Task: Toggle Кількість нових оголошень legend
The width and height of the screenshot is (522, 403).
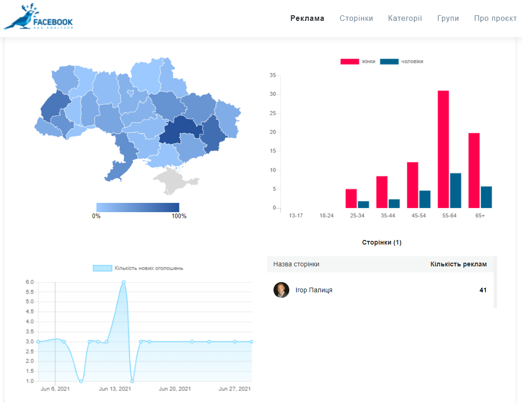Action: click(x=138, y=268)
